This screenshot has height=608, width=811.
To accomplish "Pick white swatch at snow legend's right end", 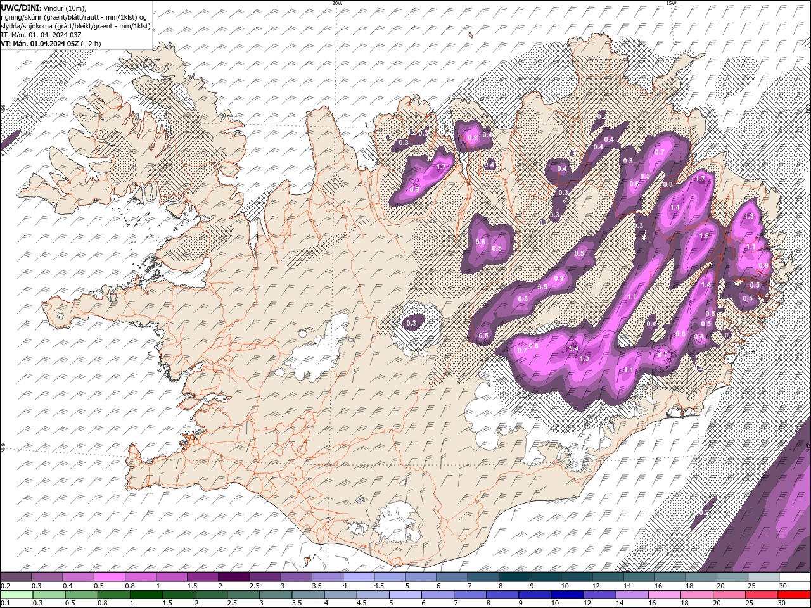I will [x=795, y=577].
